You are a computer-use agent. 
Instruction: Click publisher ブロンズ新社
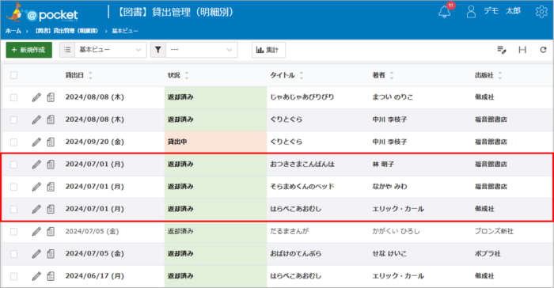point(494,232)
